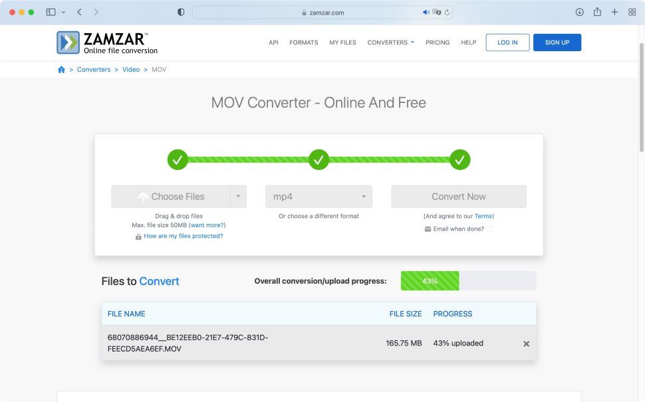Click the zamzar.com address bar
645x402 pixels.
(325, 11)
